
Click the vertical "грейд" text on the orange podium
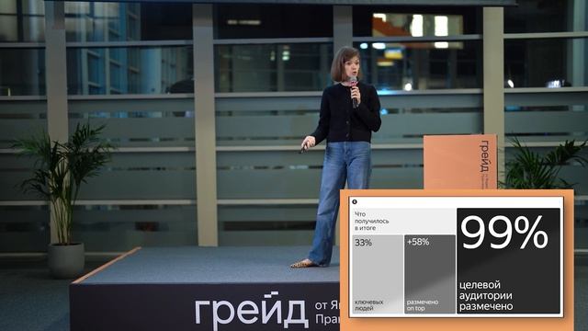[x=485, y=156]
